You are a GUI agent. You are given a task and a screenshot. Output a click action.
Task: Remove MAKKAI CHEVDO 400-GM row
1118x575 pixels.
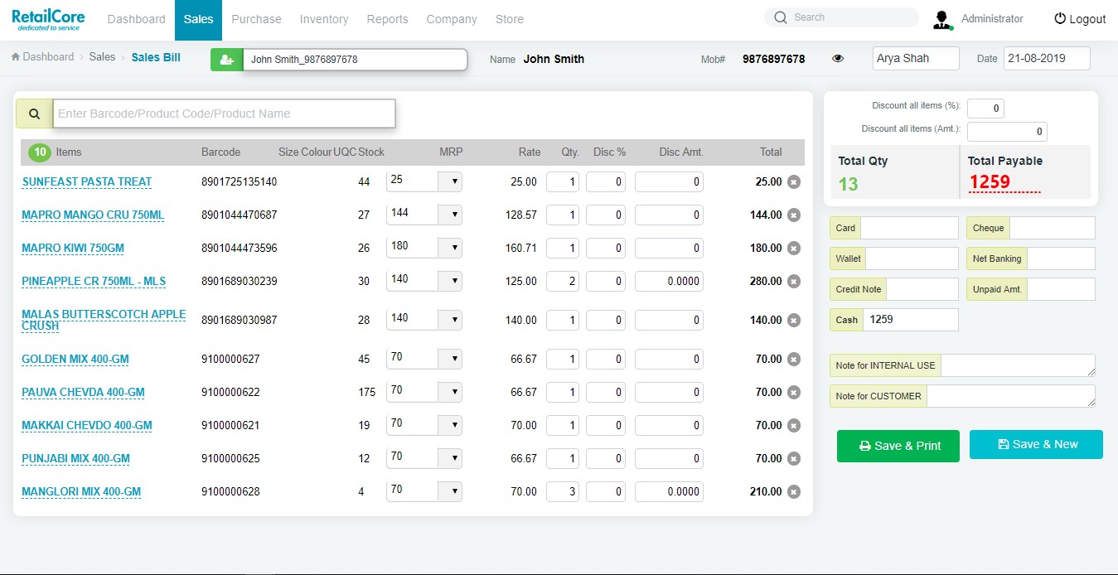click(793, 426)
